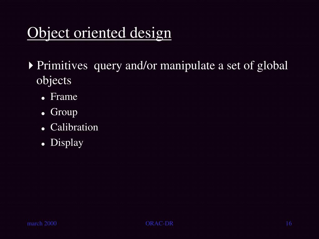Click the 'march 2000' footer date
319x239 pixels.
click(x=42, y=223)
